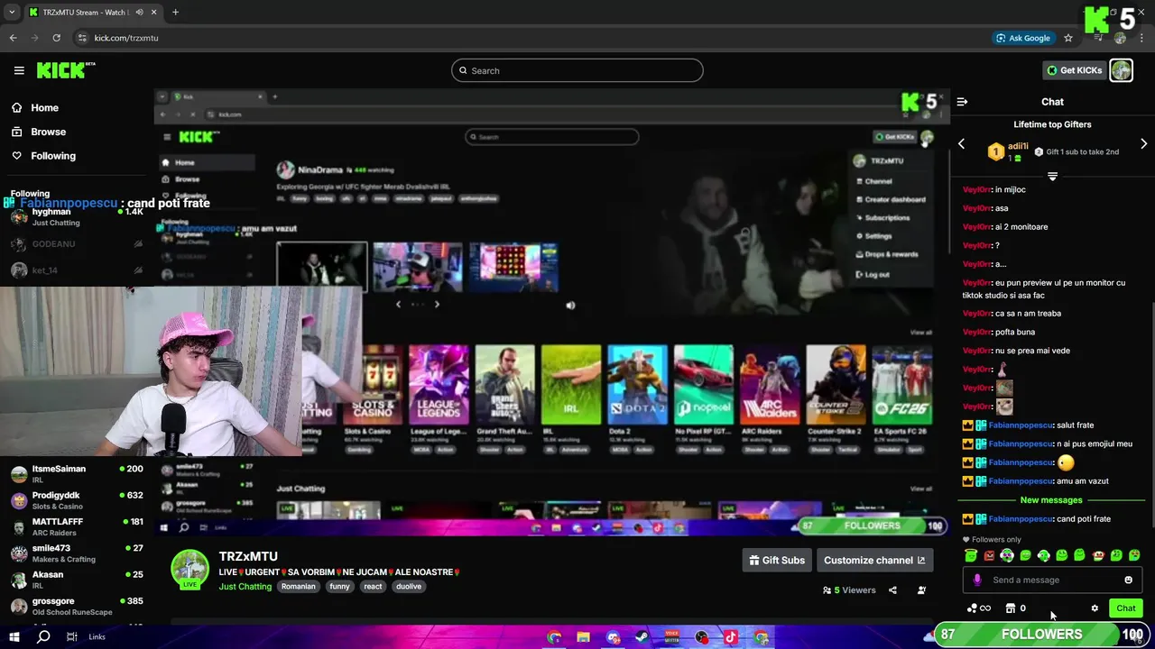Toggle the Lifetime top Gifters panel collapse
This screenshot has width=1155, height=649.
1052,176
